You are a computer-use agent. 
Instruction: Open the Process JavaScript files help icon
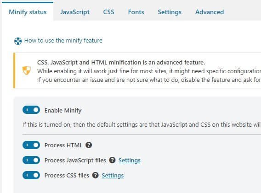coord(113,160)
